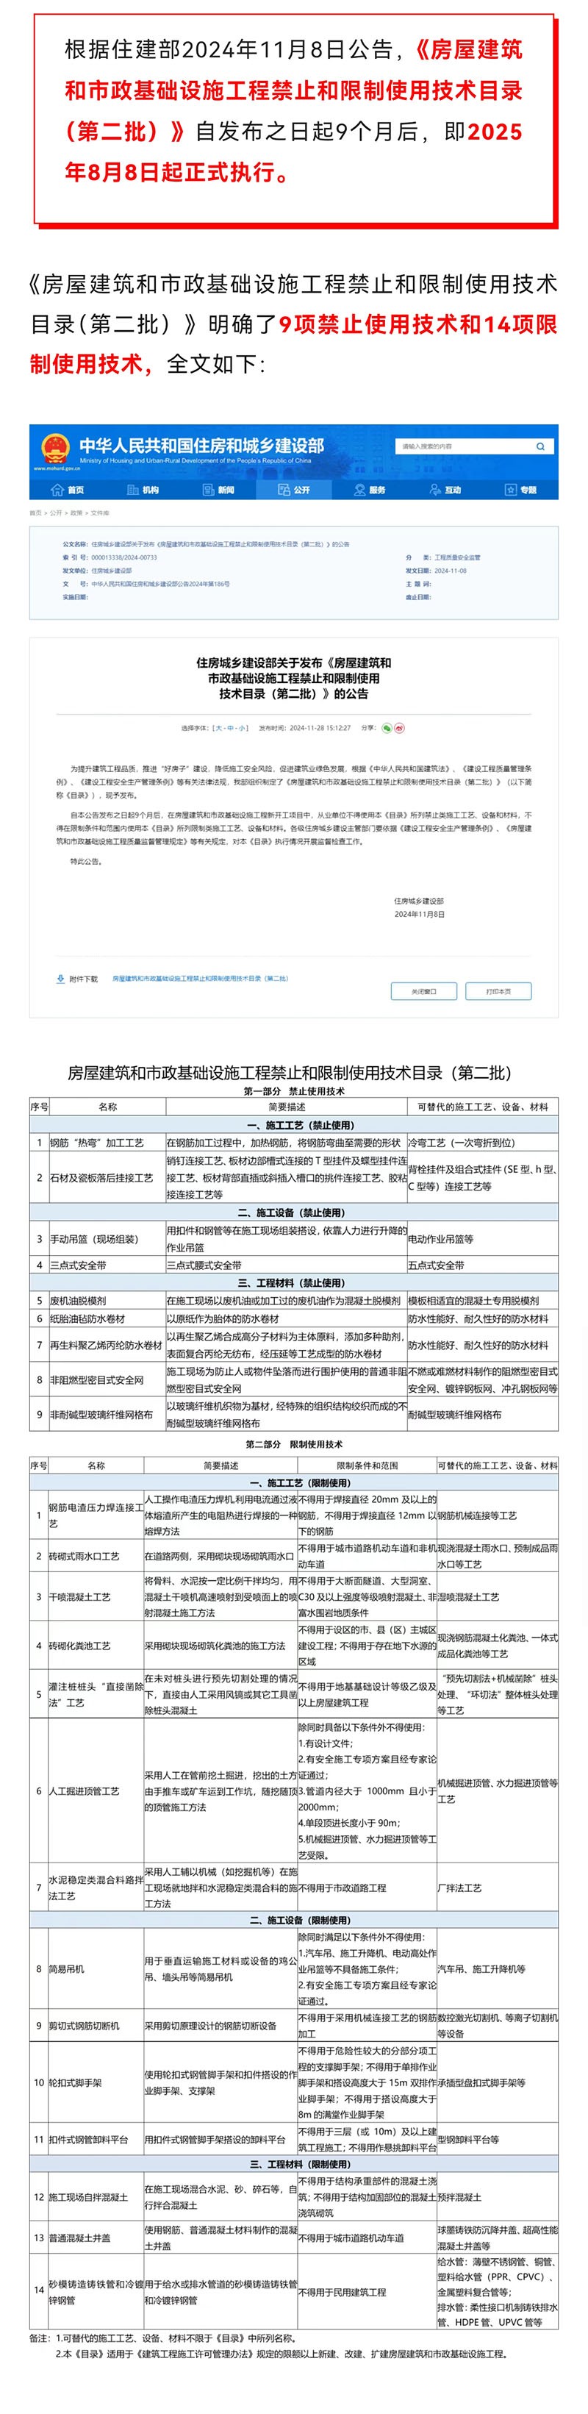Open the 机构 navigation tab

(x=143, y=490)
